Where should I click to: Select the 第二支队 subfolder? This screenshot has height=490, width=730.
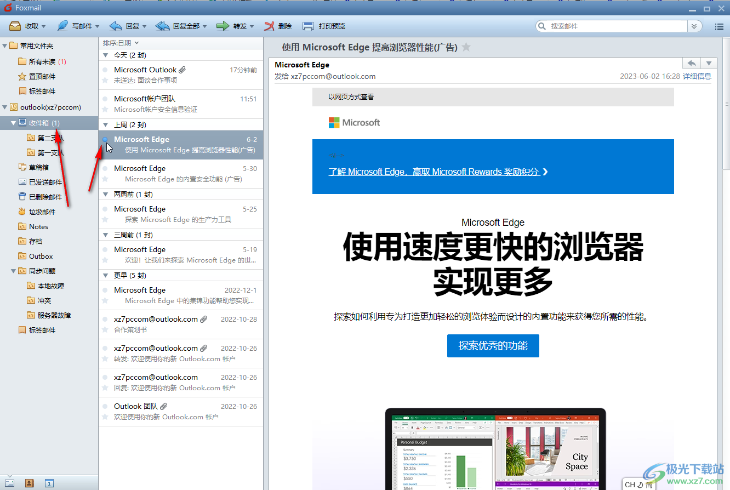point(45,138)
